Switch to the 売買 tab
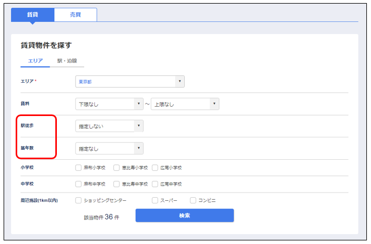This screenshot has height=244, width=371. tap(76, 15)
